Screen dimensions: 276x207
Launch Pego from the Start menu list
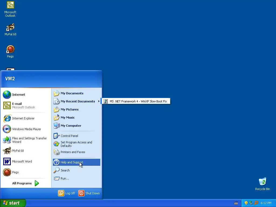click(x=26, y=172)
